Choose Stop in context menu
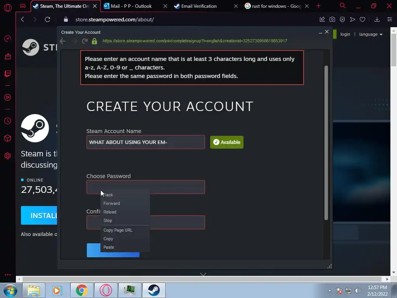Screen dimensions: 397x298 pyautogui.click(x=125, y=220)
